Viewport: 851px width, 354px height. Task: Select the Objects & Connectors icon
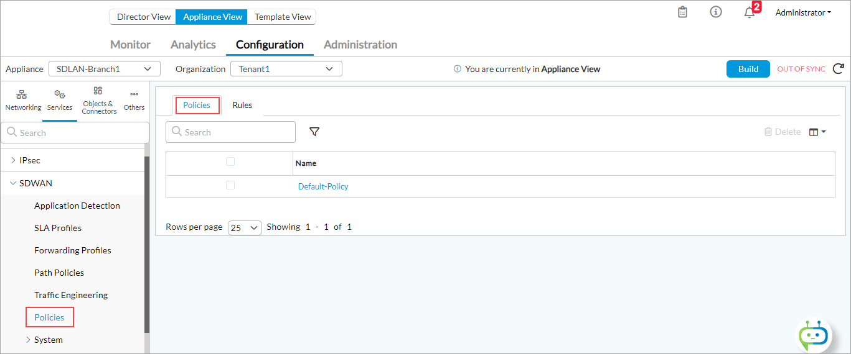pyautogui.click(x=99, y=101)
